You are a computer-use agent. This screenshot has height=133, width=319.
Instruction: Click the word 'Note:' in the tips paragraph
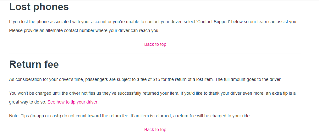point(14,116)
